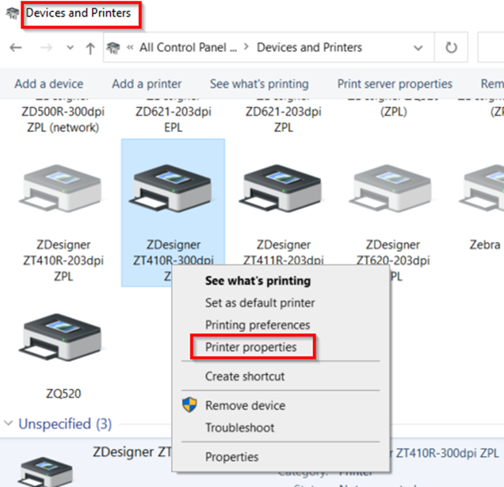504x487 pixels.
Task: Open the recent locations dropdown chevron
Action: pyautogui.click(x=69, y=48)
